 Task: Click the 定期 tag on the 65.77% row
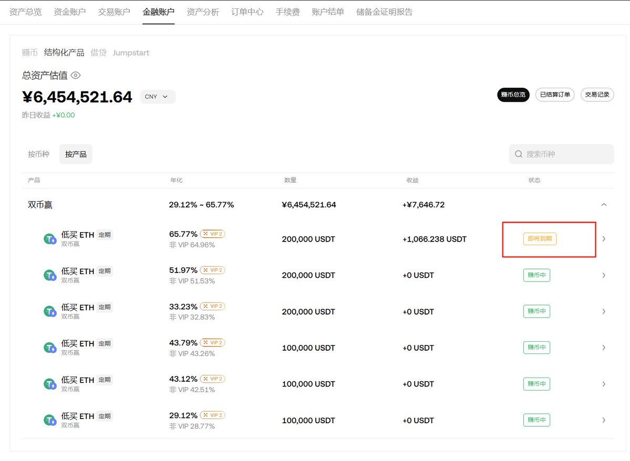click(105, 235)
